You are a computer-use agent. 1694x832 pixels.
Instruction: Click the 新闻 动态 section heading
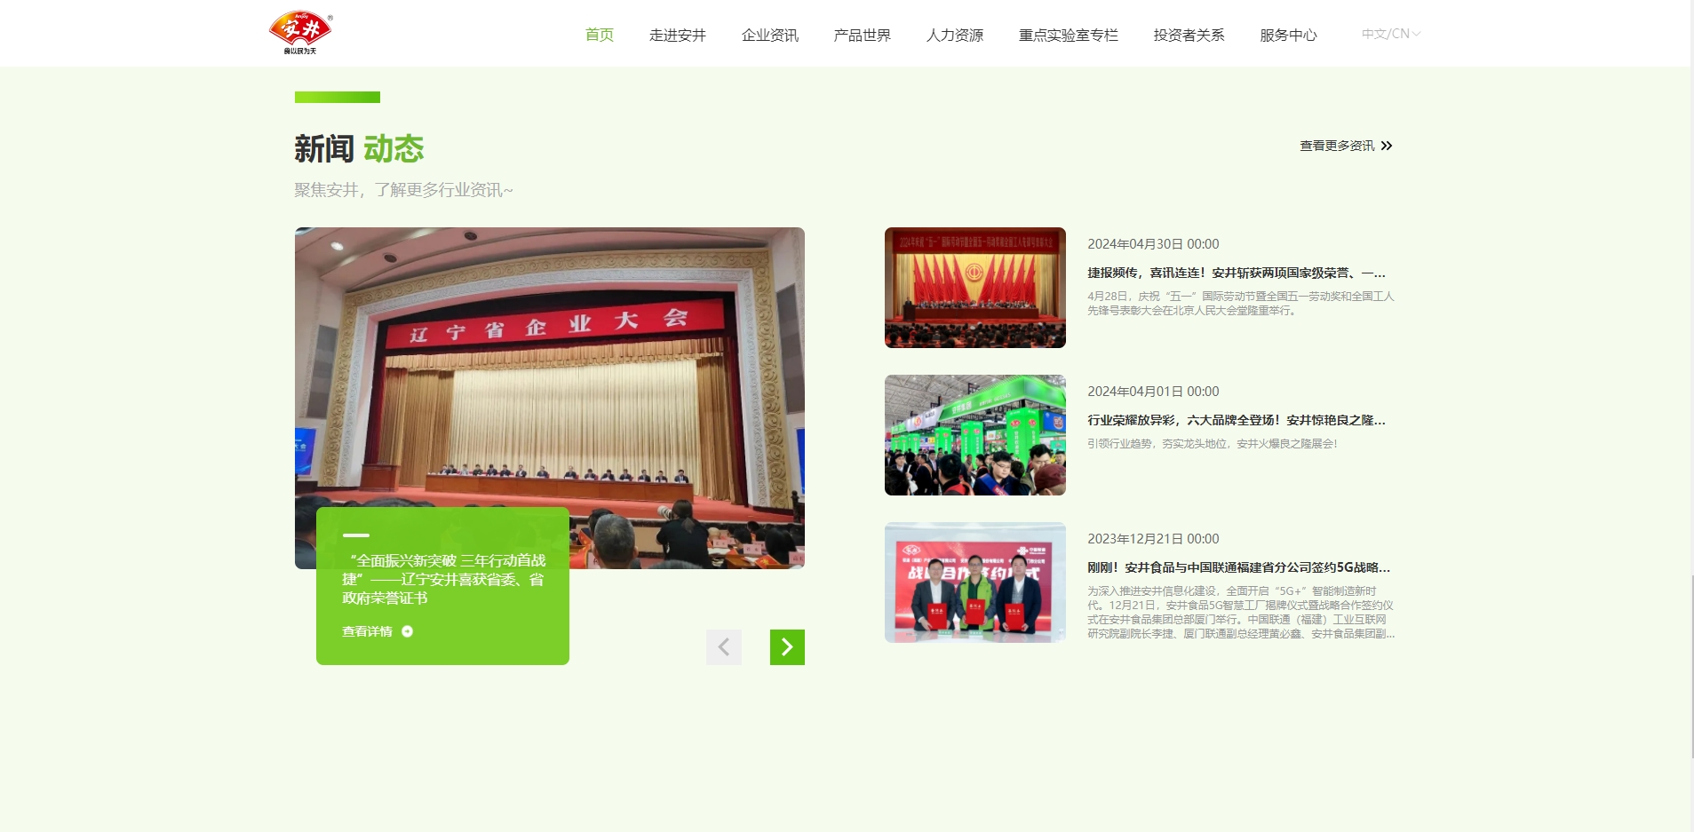tap(359, 148)
